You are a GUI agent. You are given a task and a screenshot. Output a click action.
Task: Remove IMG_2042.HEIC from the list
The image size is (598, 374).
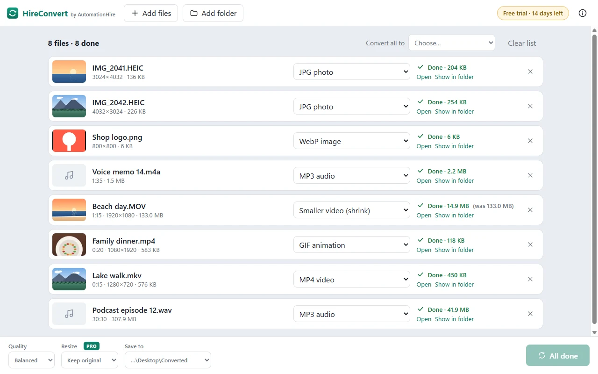click(x=530, y=106)
